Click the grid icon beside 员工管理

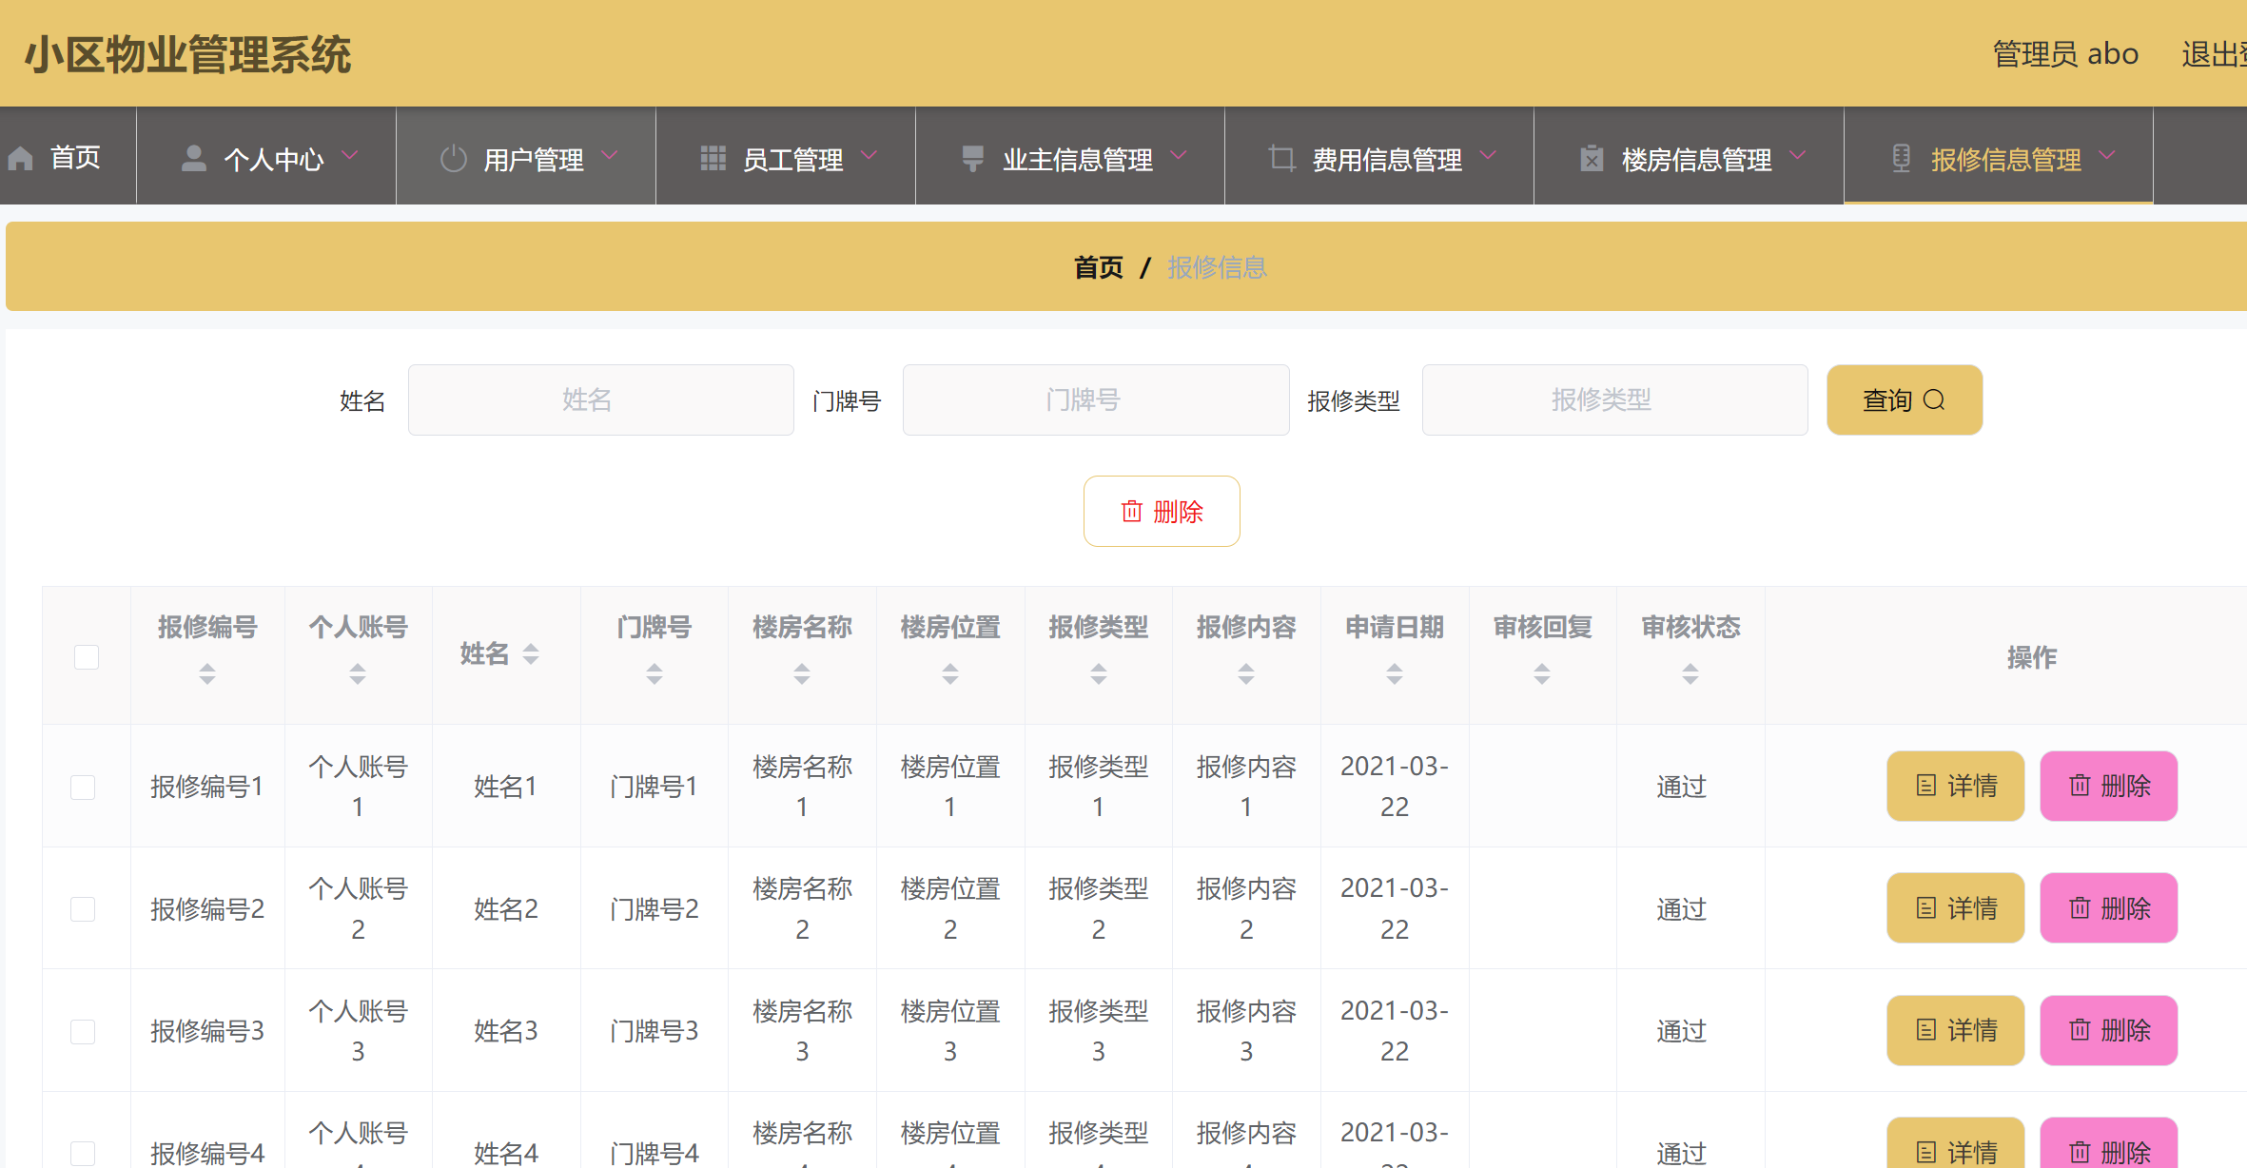tap(713, 156)
